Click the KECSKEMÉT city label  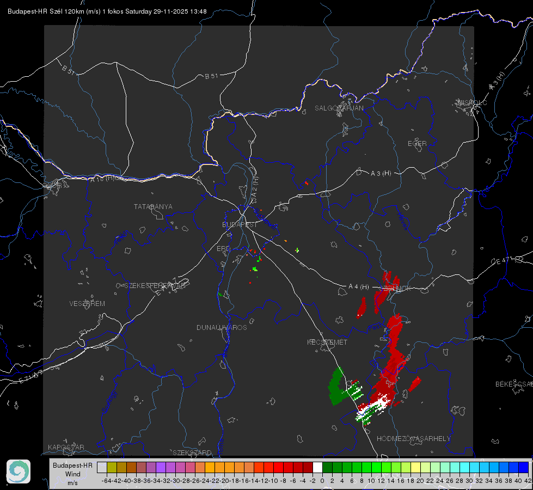point(327,342)
